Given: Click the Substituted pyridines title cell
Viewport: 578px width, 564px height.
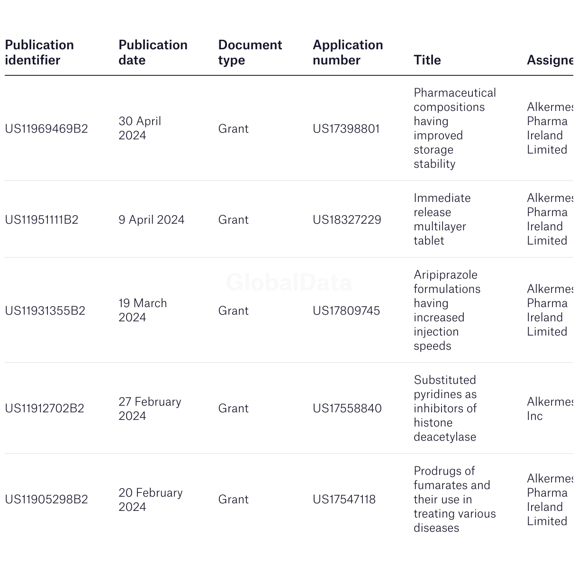Looking at the screenshot, I should click(445, 408).
